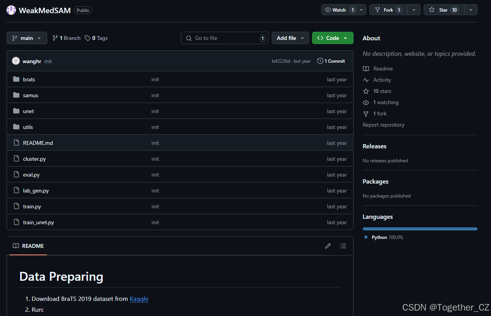
Task: Switch to the README tab
Action: tap(28, 246)
